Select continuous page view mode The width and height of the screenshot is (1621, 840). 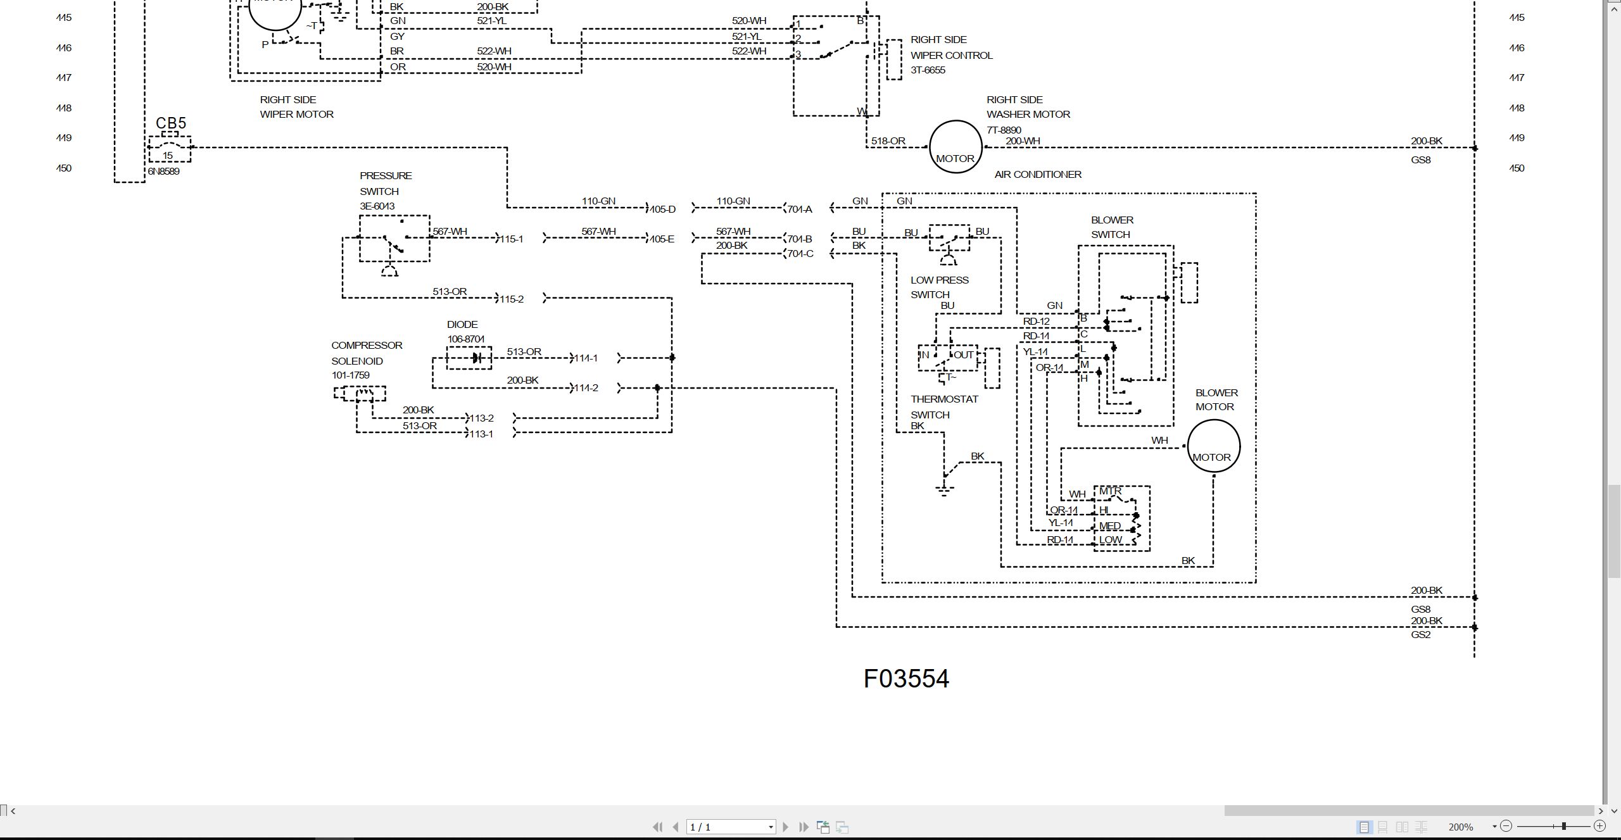point(1383,827)
